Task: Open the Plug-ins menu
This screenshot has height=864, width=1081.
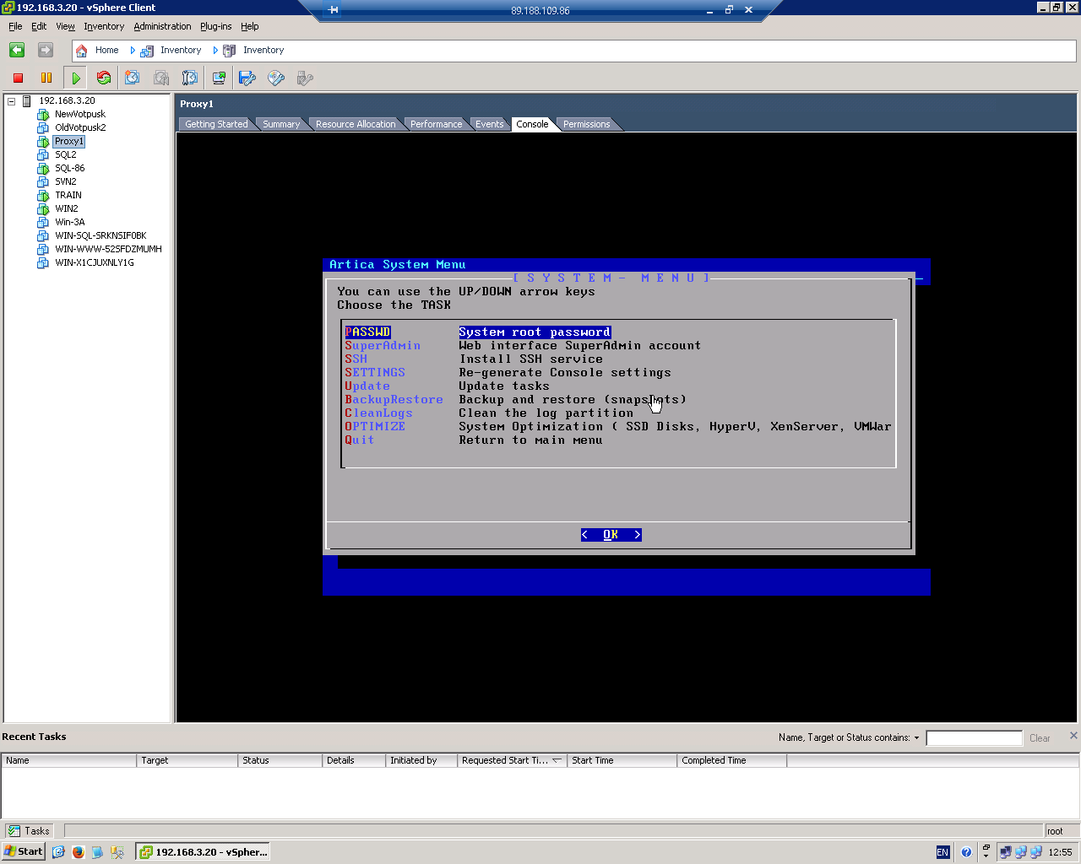Action: tap(215, 26)
